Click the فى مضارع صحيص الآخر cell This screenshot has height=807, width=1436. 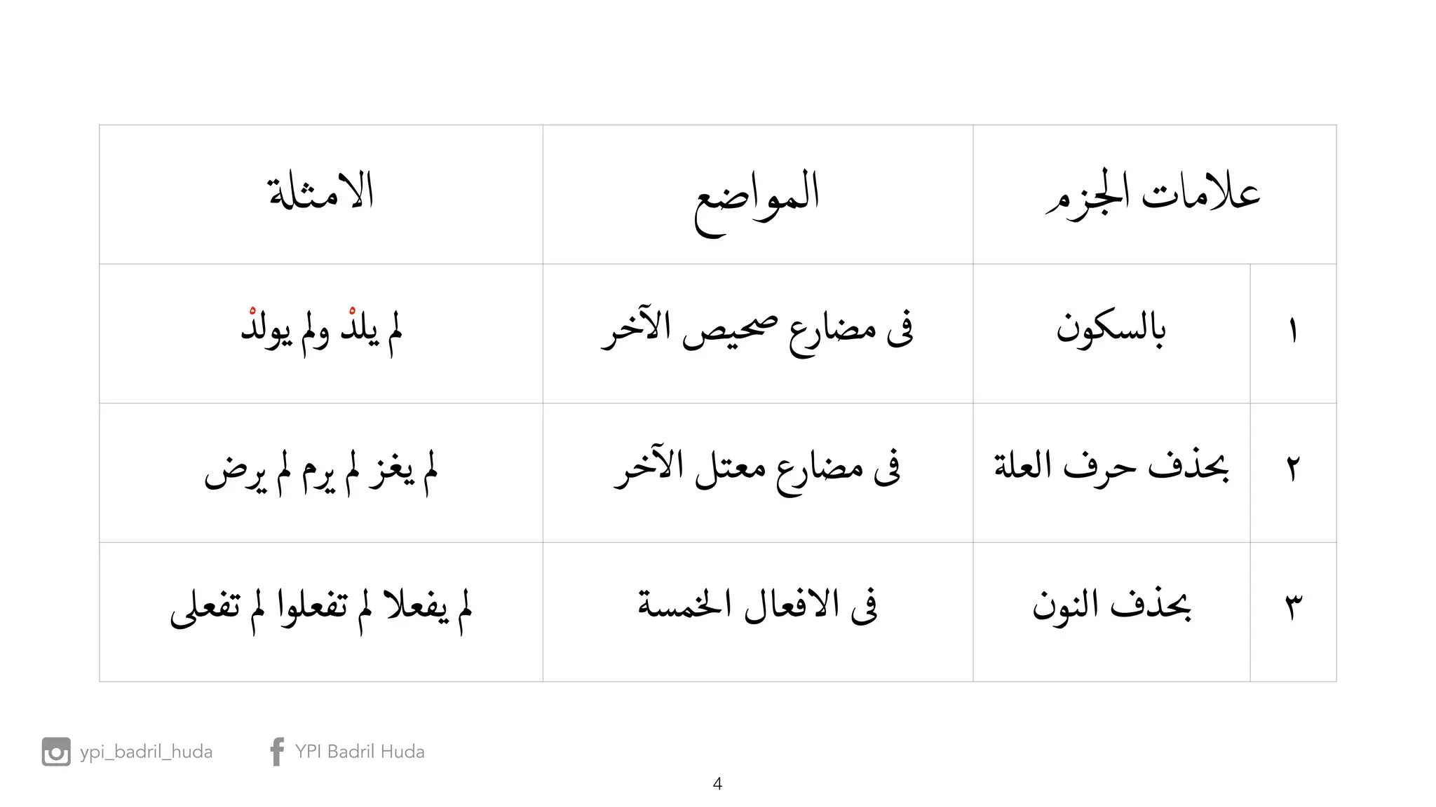(757, 333)
